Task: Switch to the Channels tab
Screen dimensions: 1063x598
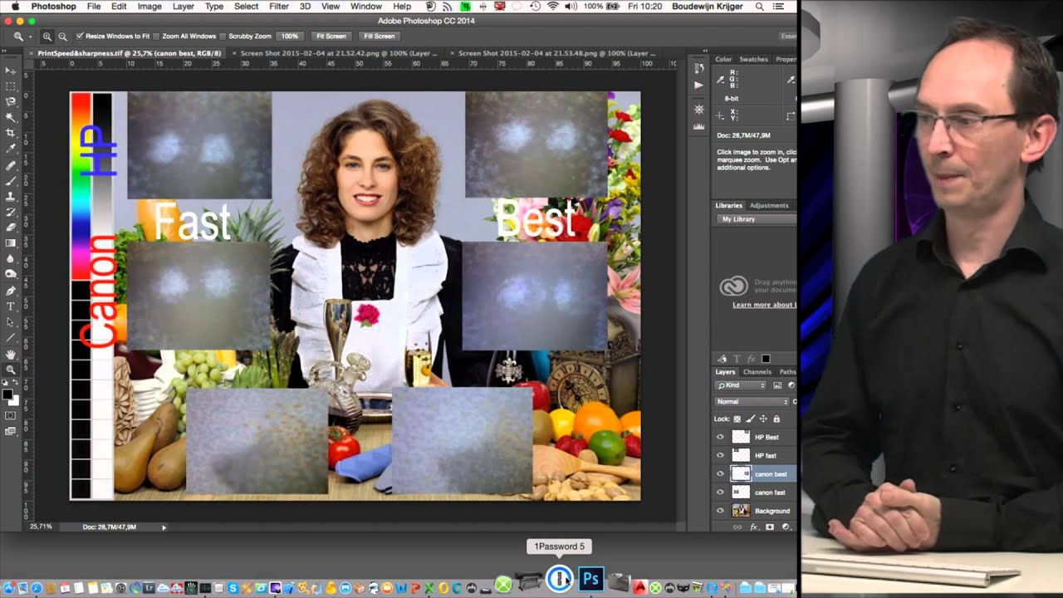Action: (757, 372)
